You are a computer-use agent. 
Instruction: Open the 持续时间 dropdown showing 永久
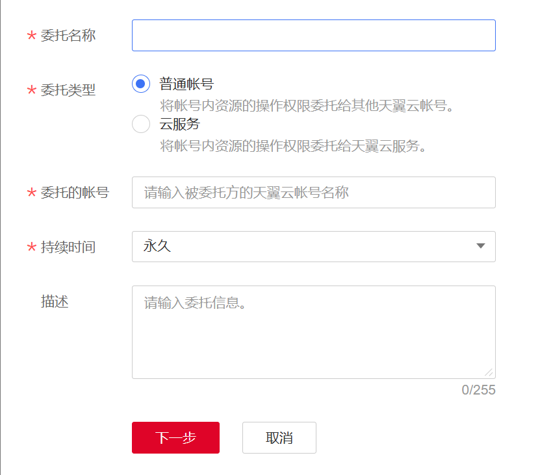(x=314, y=247)
